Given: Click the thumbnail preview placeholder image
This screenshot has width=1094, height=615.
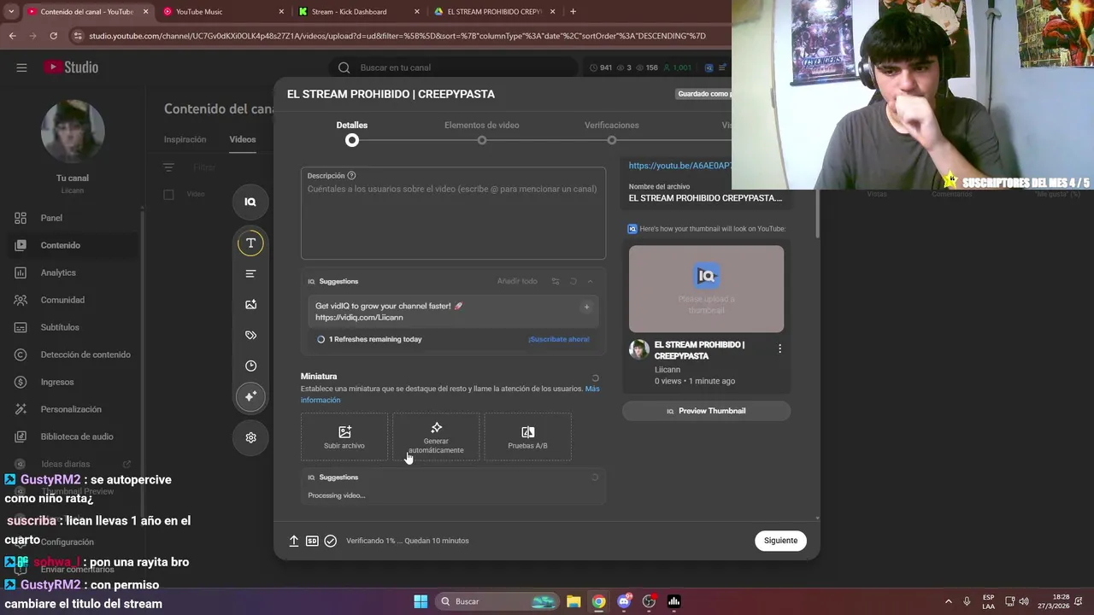Looking at the screenshot, I should (x=706, y=289).
